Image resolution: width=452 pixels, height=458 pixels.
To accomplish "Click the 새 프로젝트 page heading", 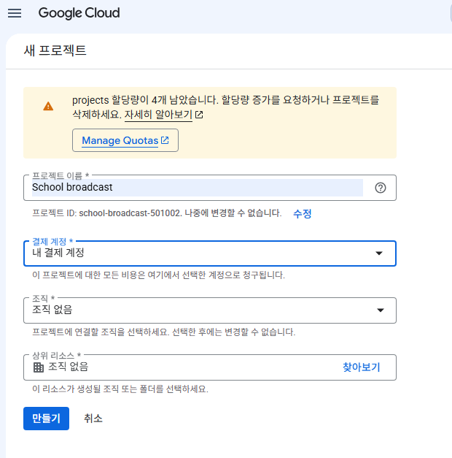I will tap(55, 50).
